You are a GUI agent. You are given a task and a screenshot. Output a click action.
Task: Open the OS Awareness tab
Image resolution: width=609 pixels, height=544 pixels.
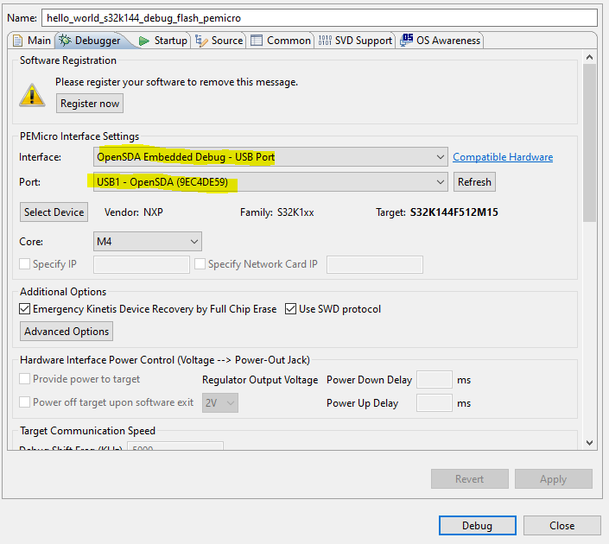tap(441, 41)
